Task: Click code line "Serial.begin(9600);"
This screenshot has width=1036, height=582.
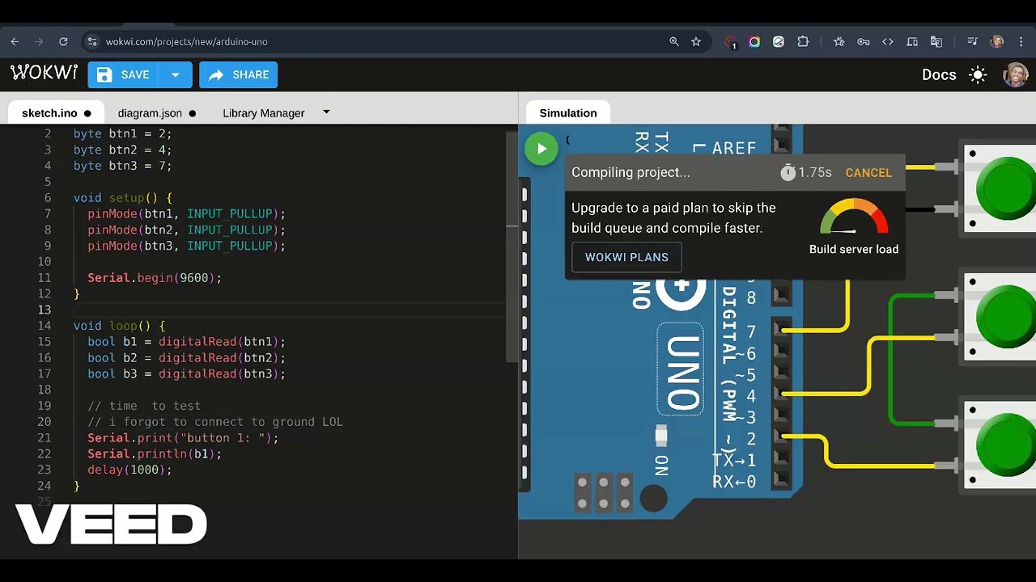Action: click(155, 278)
